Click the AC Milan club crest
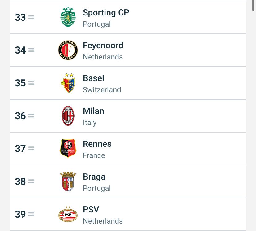Image resolution: width=256 pixels, height=231 pixels. pyautogui.click(x=68, y=116)
